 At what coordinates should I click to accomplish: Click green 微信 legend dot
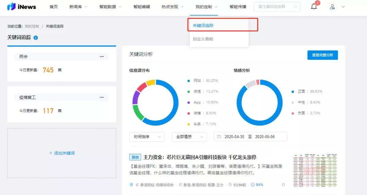(x=189, y=91)
